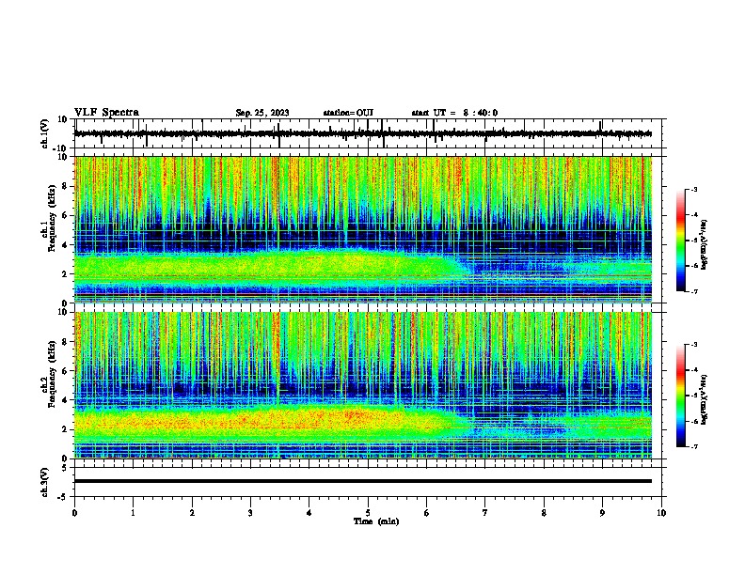Viewport: 745px width, 575px height.
Task: Click the "-7" label on ch.1 color bar
Action: (x=693, y=291)
